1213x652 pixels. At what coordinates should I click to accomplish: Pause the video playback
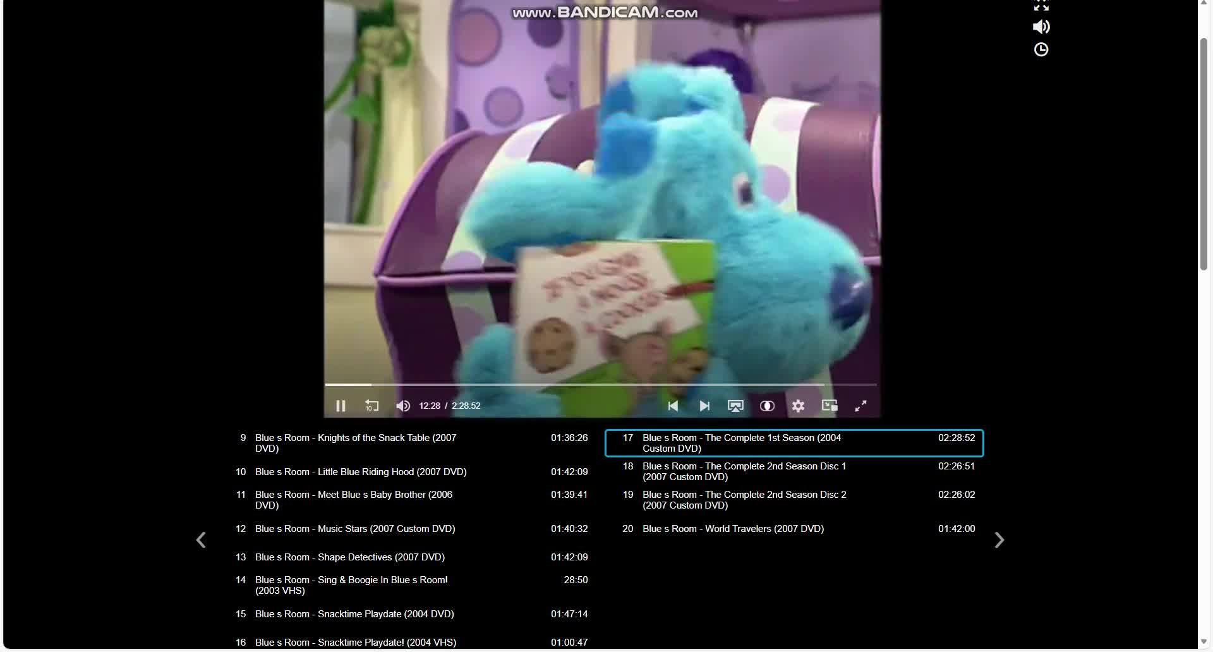(x=341, y=406)
